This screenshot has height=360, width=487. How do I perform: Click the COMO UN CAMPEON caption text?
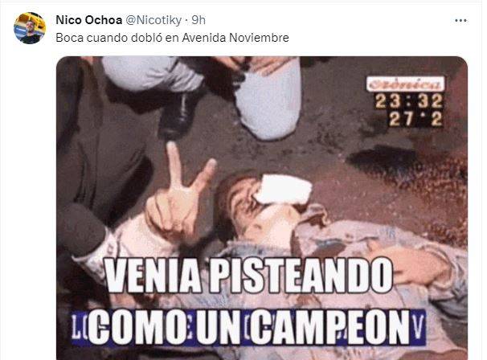tap(249, 327)
